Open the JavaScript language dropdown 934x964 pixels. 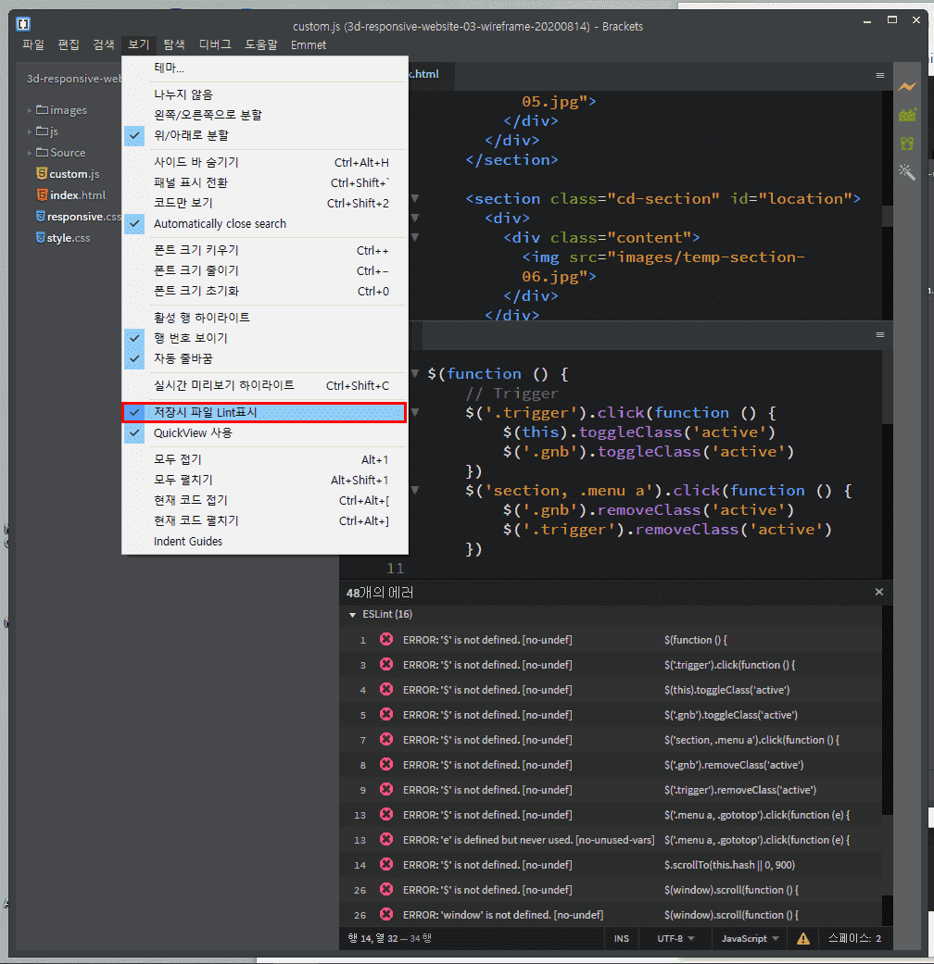[750, 938]
